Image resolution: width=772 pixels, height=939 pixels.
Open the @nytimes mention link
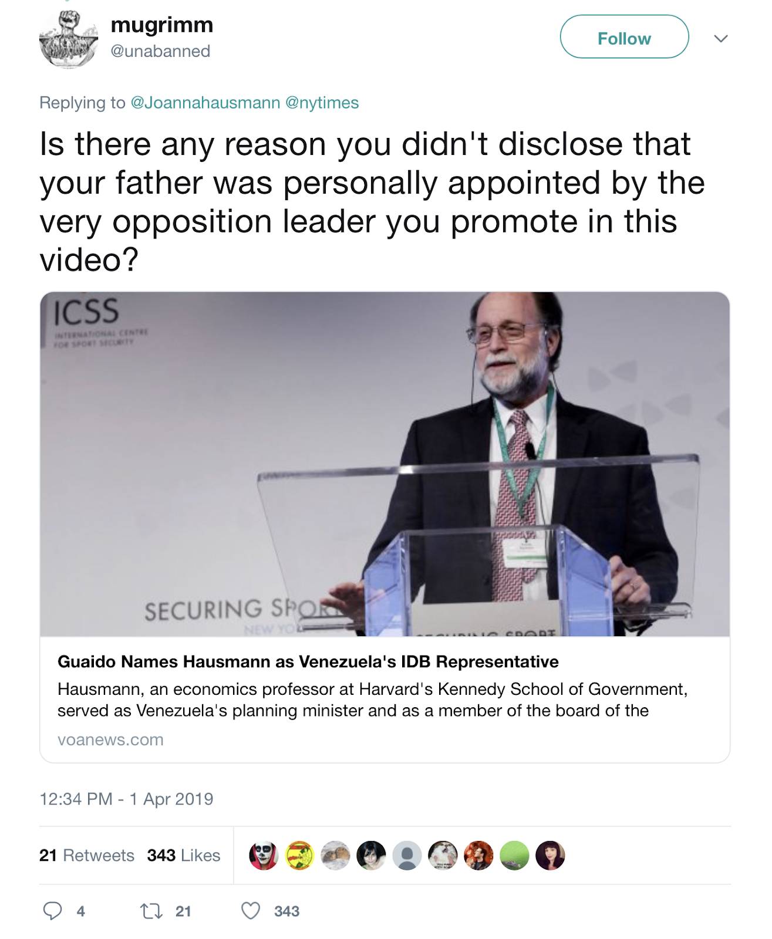point(322,102)
